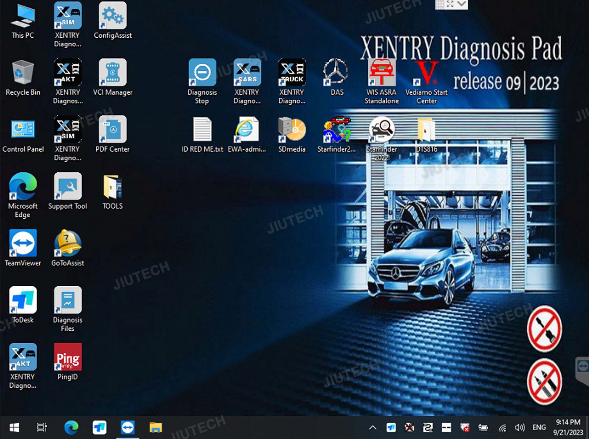Expand the hidden system tray icons chevron

(x=373, y=428)
